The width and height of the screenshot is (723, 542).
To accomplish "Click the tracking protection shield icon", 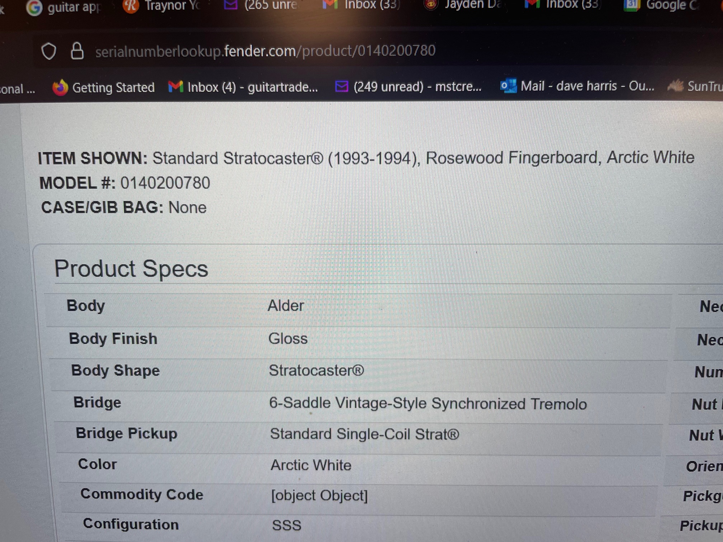I will [x=49, y=51].
